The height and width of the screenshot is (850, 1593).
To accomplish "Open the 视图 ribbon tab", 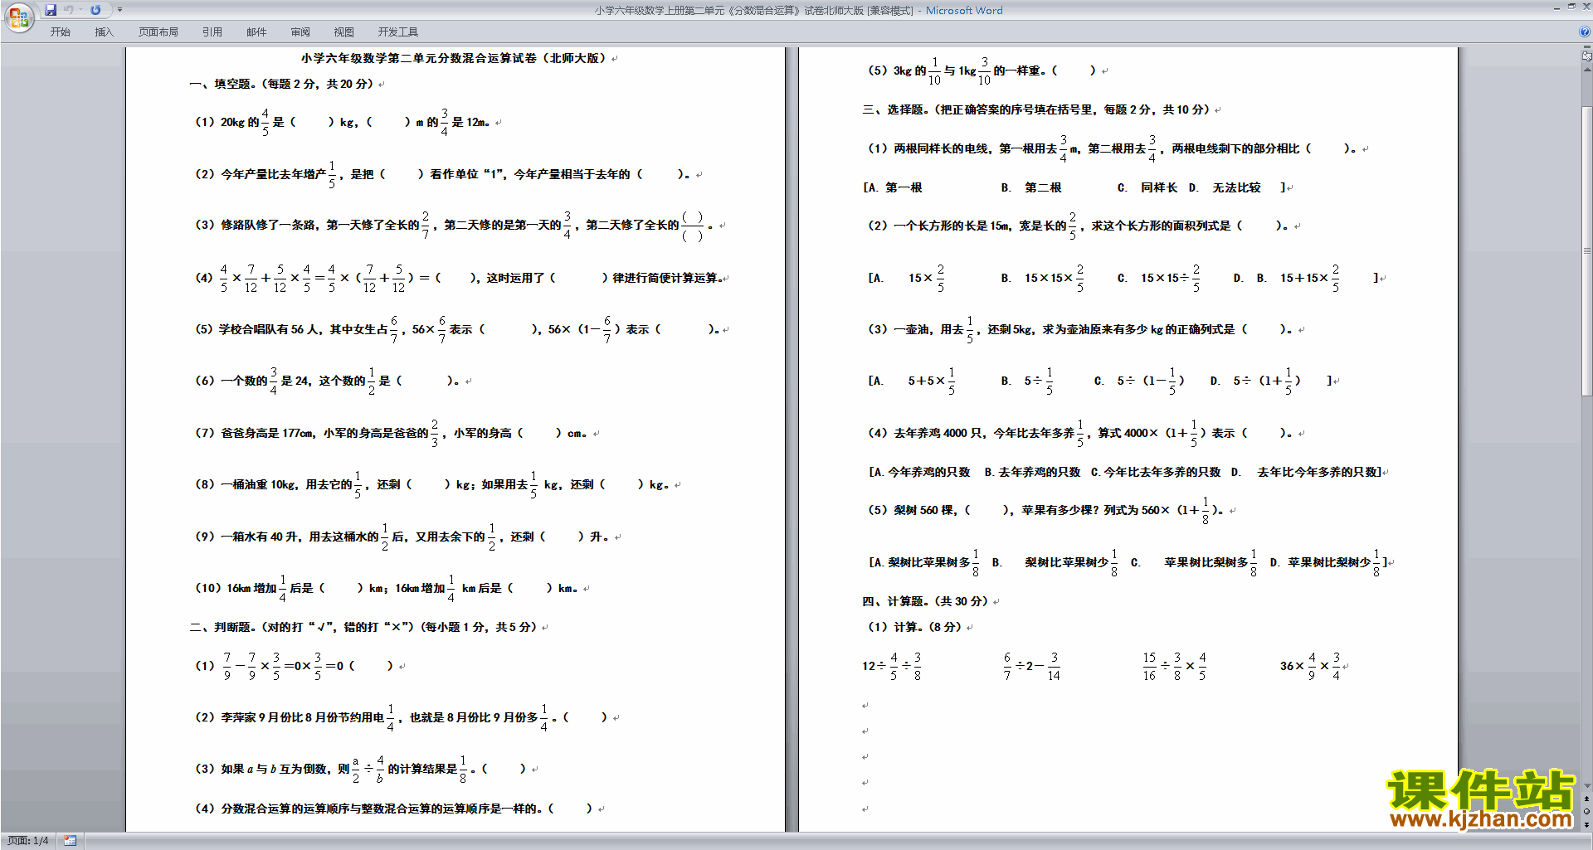I will pyautogui.click(x=344, y=32).
